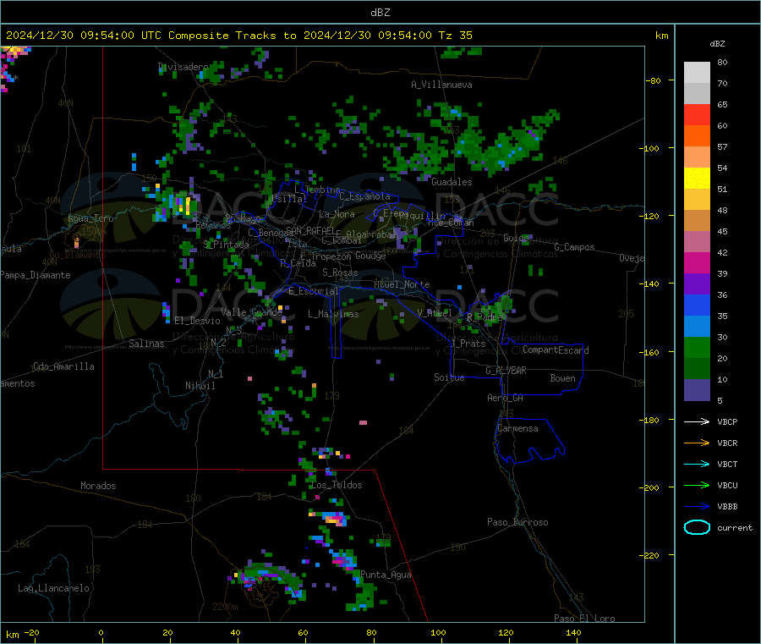The image size is (761, 644).
Task: Click the 'Punta_Agua' map label
Action: 386,575
